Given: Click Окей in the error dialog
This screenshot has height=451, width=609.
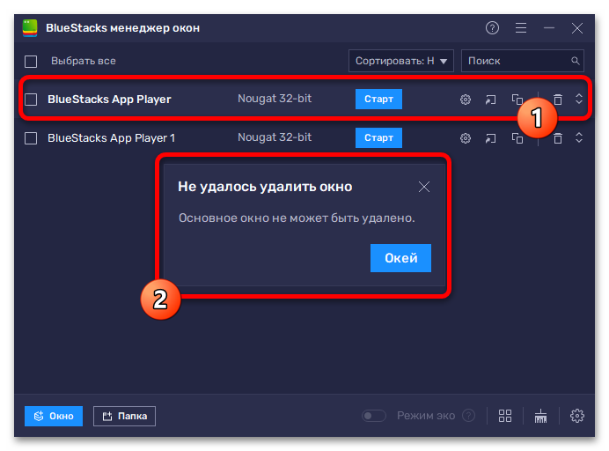Looking at the screenshot, I should tap(400, 258).
